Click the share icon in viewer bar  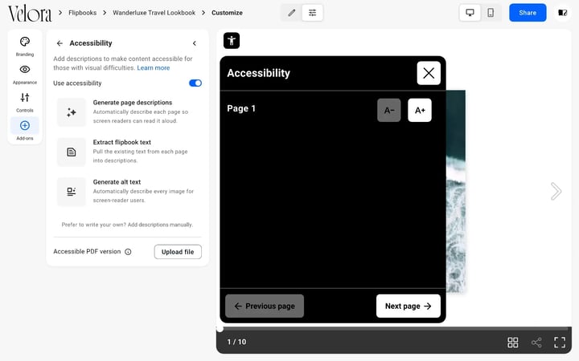pyautogui.click(x=536, y=343)
